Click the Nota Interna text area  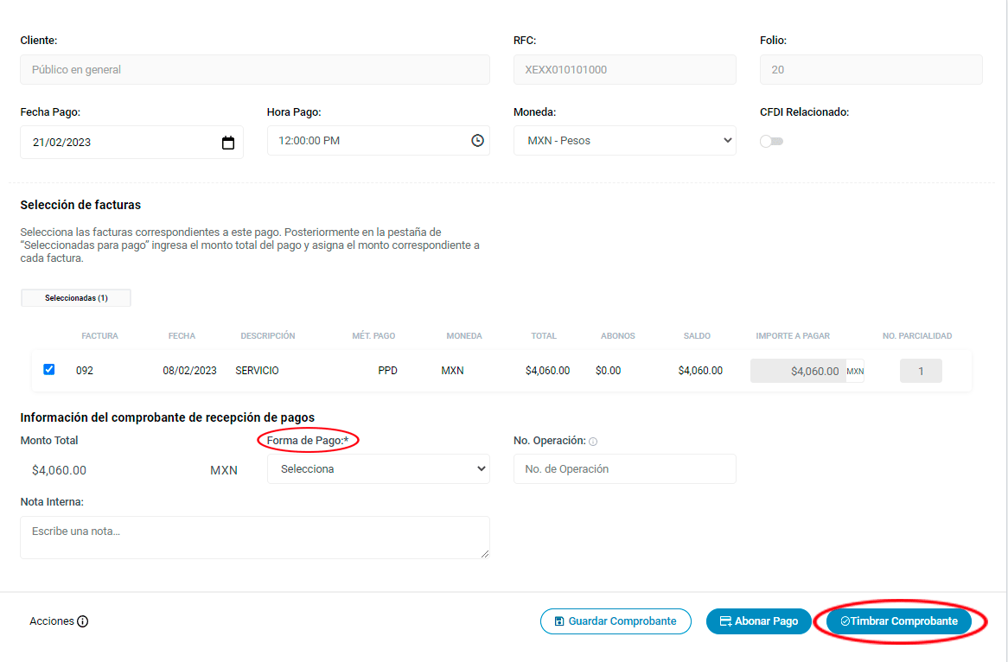coord(254,538)
